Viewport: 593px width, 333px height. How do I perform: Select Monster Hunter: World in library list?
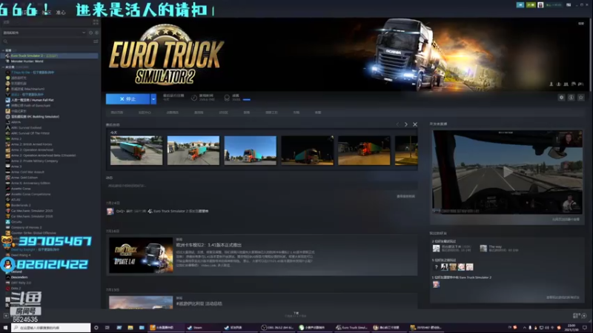pos(49,61)
